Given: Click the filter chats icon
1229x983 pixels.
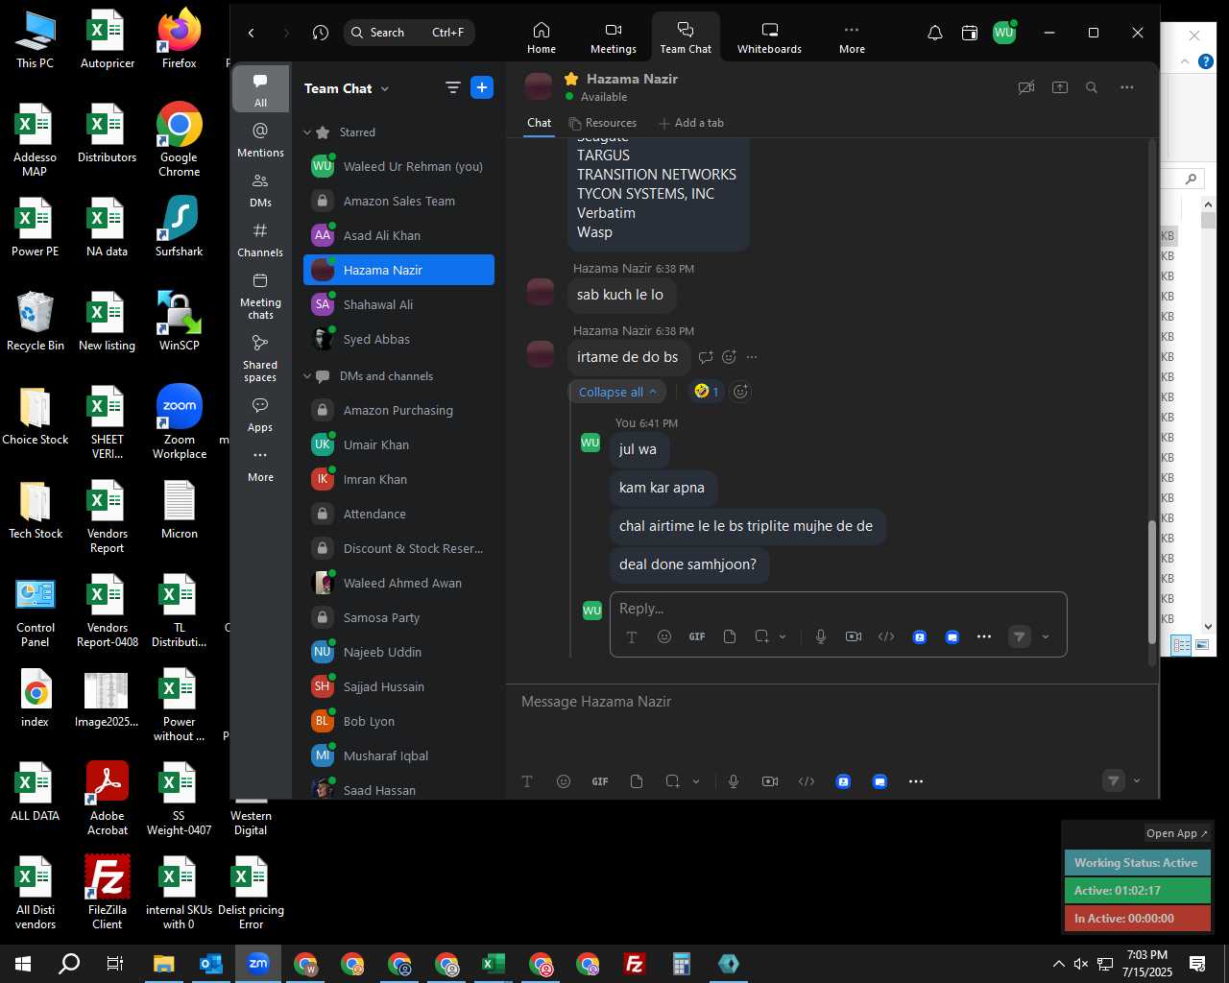Looking at the screenshot, I should (x=453, y=88).
